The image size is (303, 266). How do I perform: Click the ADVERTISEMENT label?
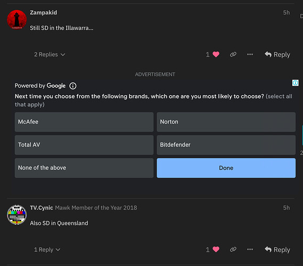coord(155,74)
